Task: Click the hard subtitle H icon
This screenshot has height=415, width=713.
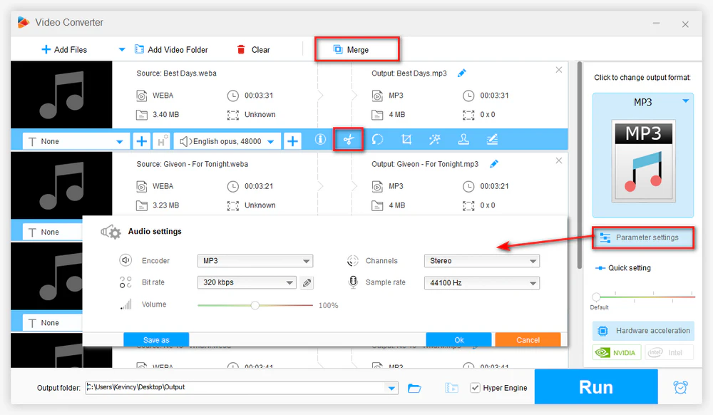Action: (x=162, y=141)
